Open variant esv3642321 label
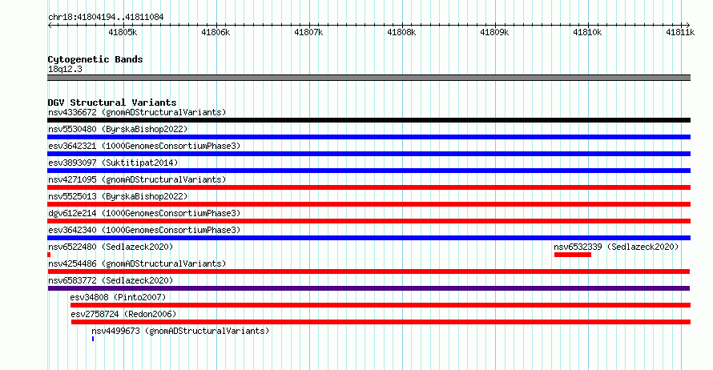 click(144, 146)
